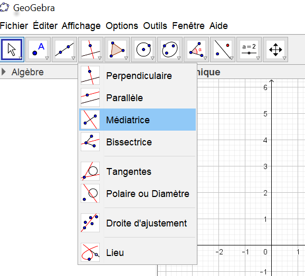Image resolution: width=305 pixels, height=276 pixels.
Task: Open the Affichage menu
Action: coord(81,26)
